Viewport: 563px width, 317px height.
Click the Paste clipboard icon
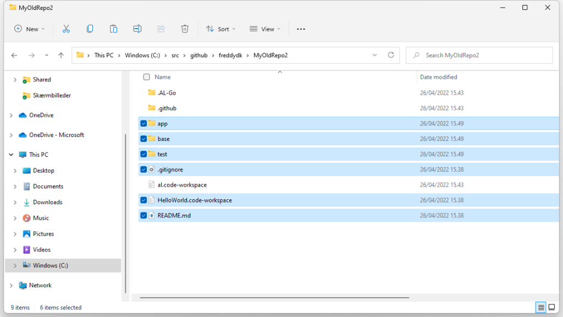point(113,29)
